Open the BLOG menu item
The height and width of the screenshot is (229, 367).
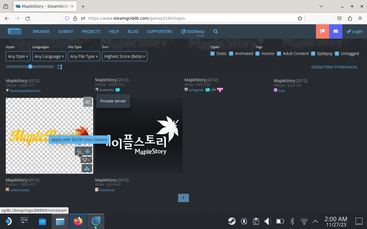133,31
